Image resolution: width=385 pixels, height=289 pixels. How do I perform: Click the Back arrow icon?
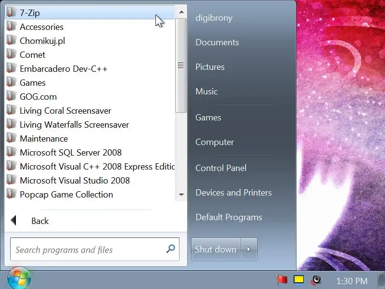(14, 221)
